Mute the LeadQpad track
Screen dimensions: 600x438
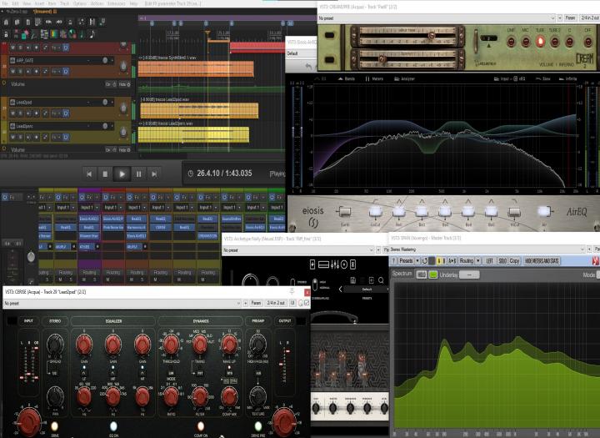pos(12,113)
